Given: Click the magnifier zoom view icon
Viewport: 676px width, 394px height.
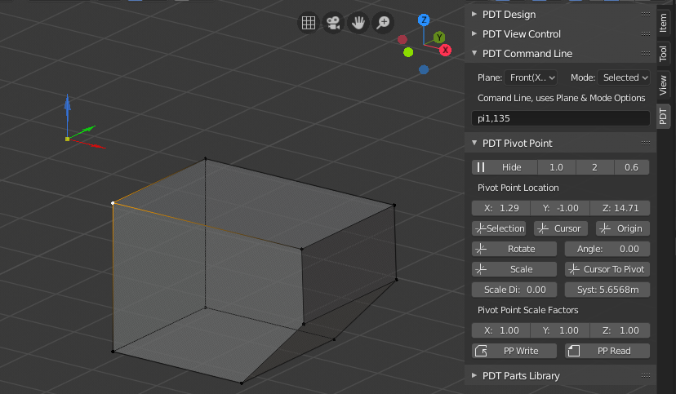Looking at the screenshot, I should click(383, 23).
